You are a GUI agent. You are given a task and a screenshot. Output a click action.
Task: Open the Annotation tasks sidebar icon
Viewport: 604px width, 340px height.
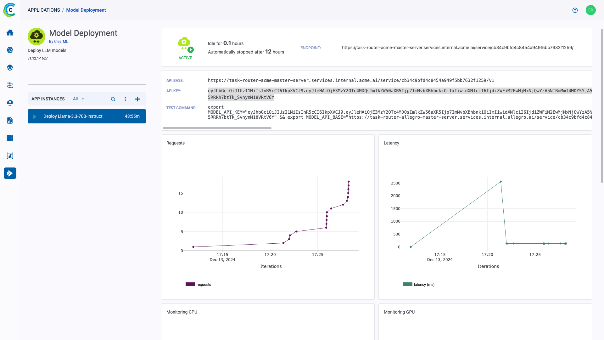(10, 156)
